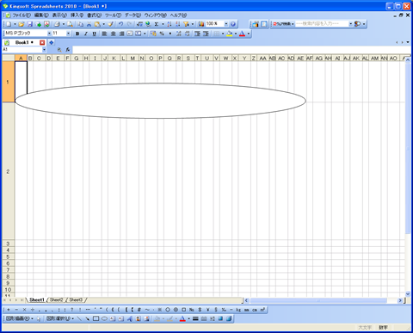413x333 pixels.
Task: Select the Rectangle drawing tool
Action: click(96, 318)
